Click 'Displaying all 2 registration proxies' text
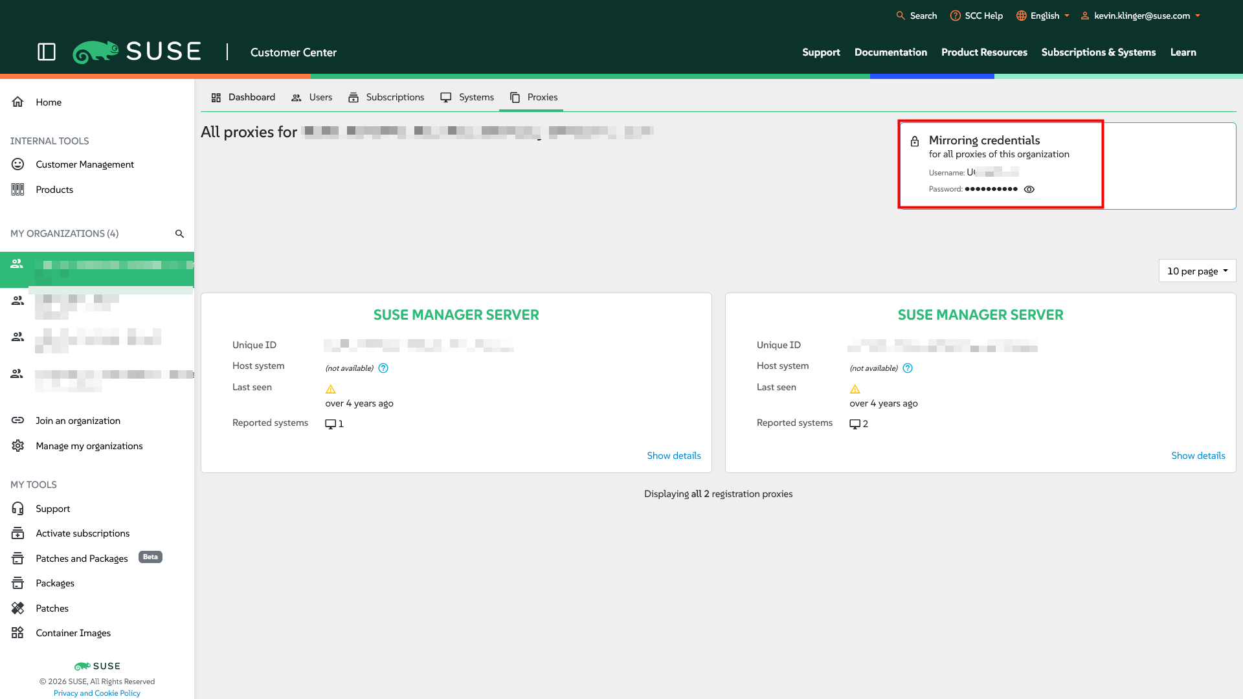Image resolution: width=1243 pixels, height=699 pixels. (x=719, y=494)
